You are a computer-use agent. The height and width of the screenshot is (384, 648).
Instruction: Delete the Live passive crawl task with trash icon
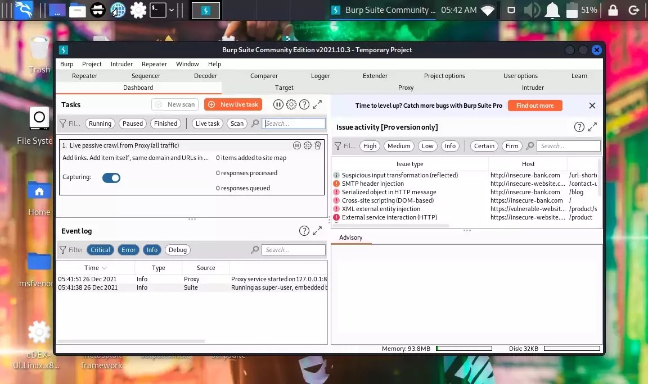(318, 145)
